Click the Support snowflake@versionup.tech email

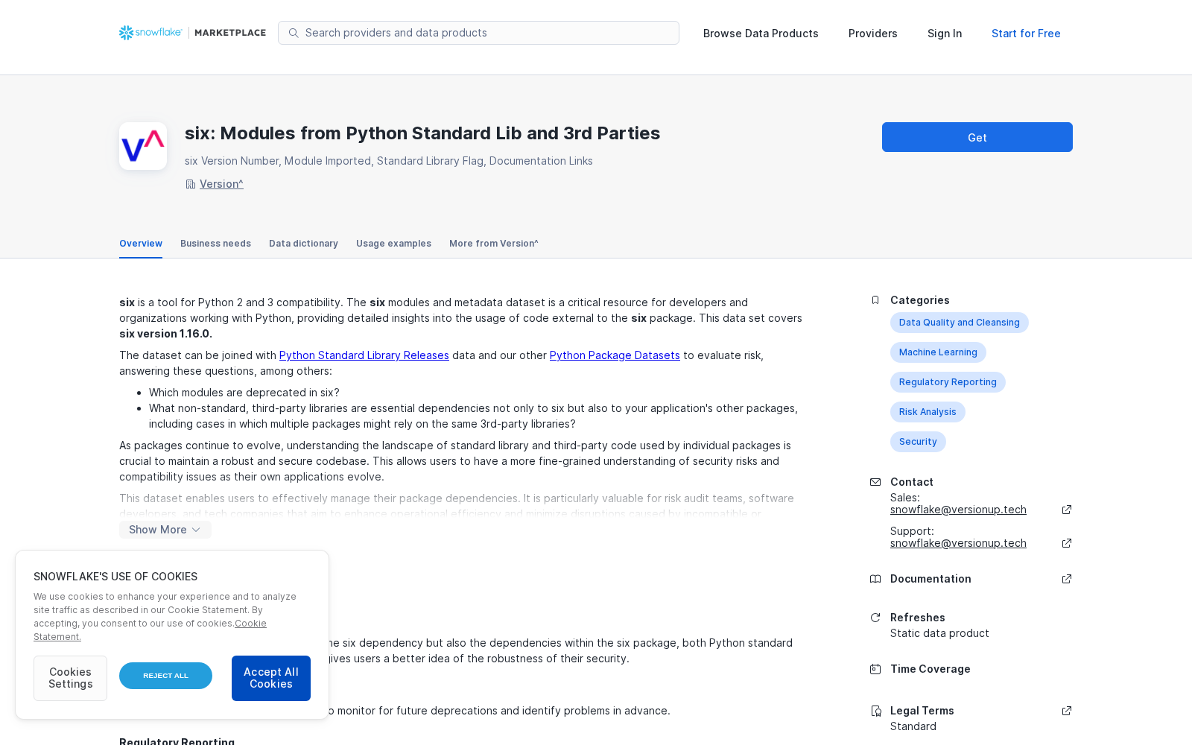pyautogui.click(x=958, y=543)
